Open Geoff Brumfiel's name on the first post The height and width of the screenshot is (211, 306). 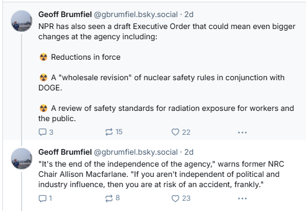click(65, 14)
